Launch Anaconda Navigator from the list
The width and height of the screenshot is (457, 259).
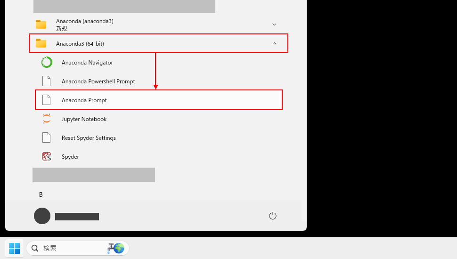(159, 62)
